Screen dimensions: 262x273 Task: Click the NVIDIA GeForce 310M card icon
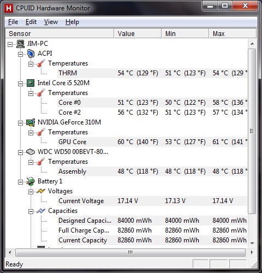click(x=31, y=122)
